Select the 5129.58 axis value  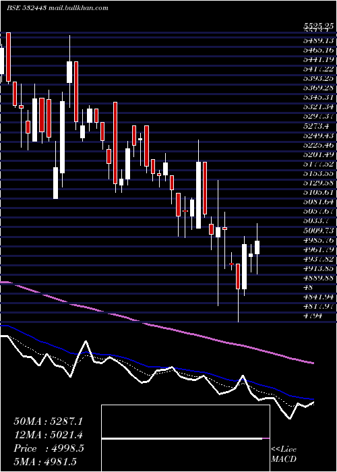(318, 183)
